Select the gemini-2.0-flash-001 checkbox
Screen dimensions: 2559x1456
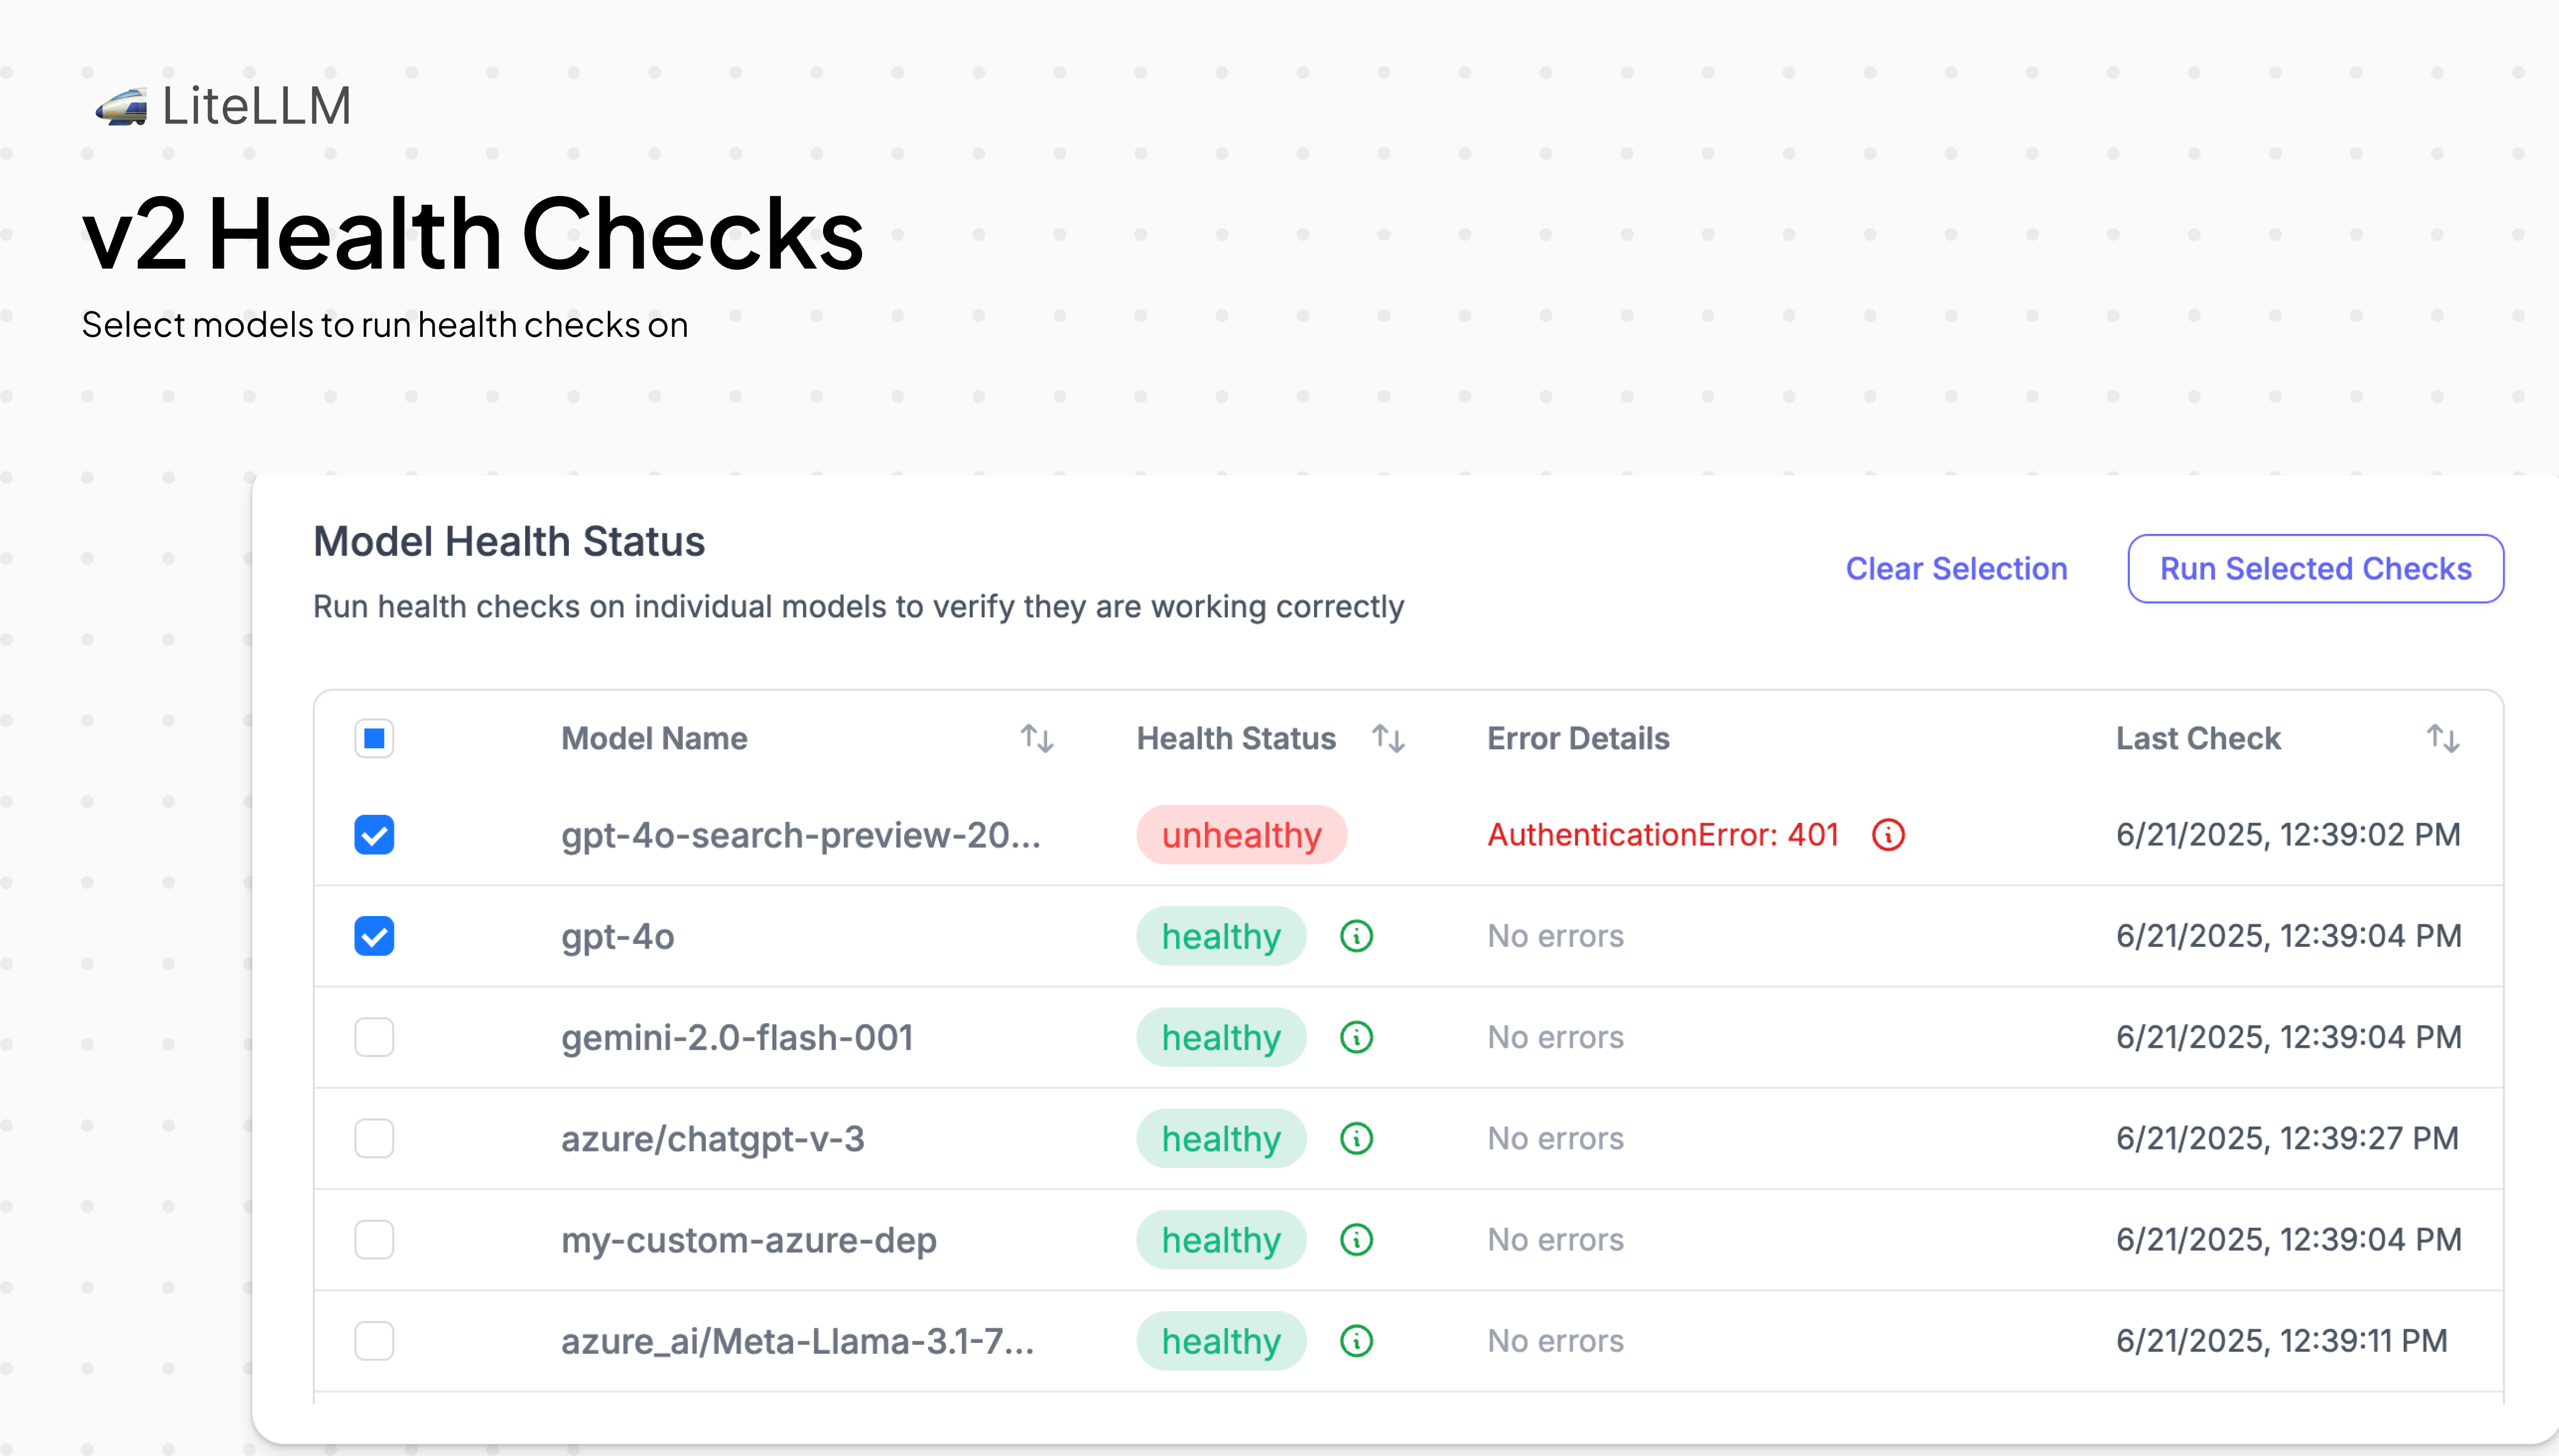coord(374,1037)
